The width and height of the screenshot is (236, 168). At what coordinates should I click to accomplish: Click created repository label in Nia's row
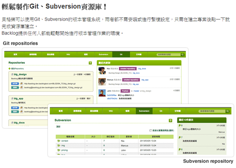128,69
